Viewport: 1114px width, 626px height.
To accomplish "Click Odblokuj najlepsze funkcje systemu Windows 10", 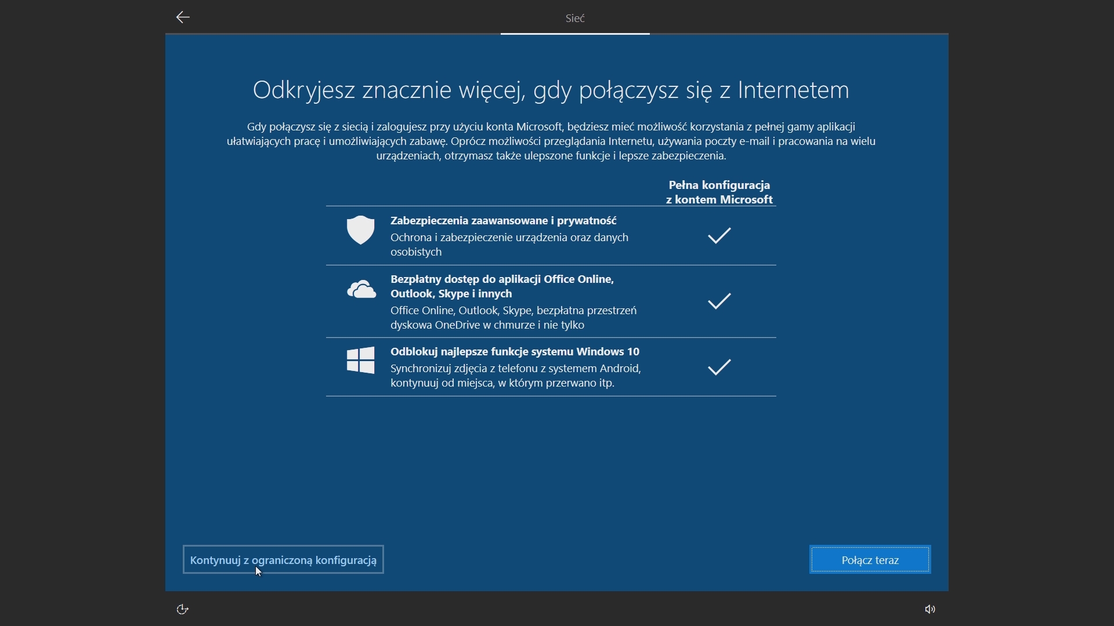I will tap(515, 352).
